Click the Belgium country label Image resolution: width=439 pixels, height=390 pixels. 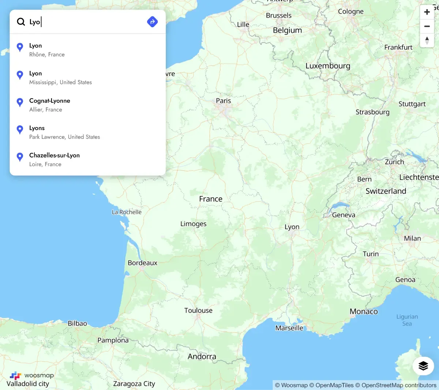288,30
